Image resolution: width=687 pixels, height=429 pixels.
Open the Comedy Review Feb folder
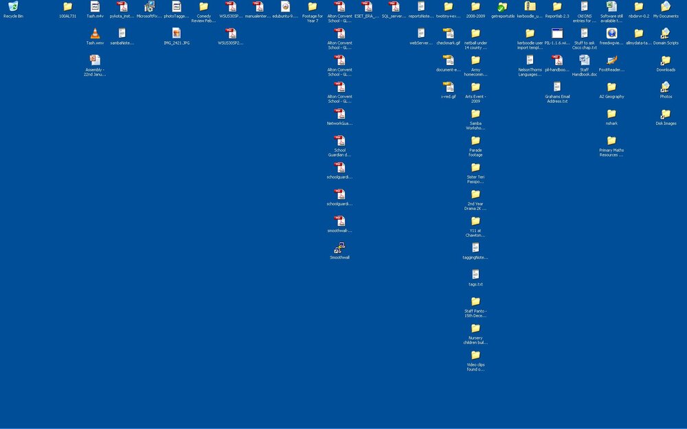pyautogui.click(x=203, y=7)
